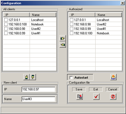Screen dimensions: 126x114
Task: Click the Save label button
Action: point(79,89)
